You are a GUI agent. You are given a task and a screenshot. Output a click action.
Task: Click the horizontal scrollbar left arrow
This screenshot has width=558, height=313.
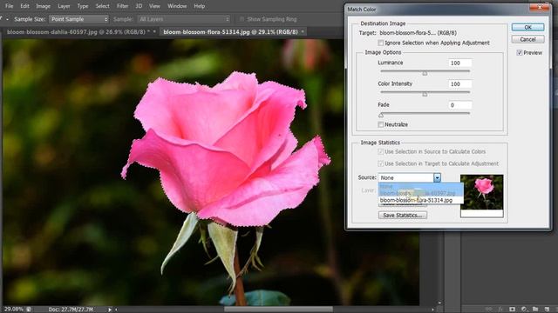116,310
